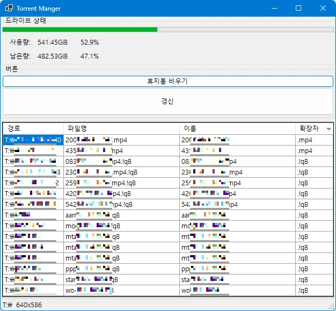The height and width of the screenshot is (311, 336).
Task: Select the file name cell starting with ppp
Action: (x=121, y=269)
